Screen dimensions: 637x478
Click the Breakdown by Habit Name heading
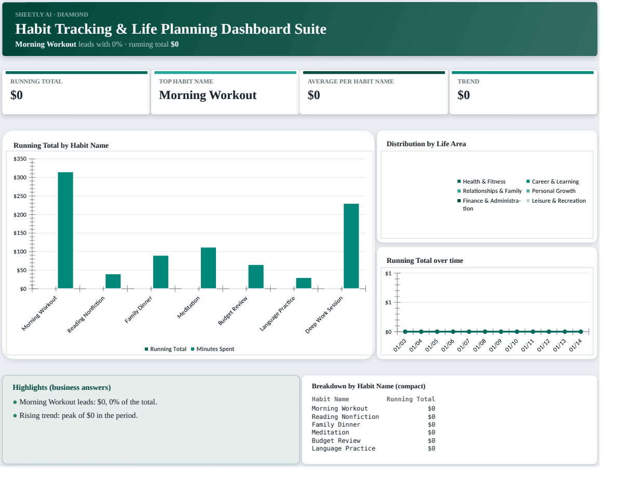point(369,386)
